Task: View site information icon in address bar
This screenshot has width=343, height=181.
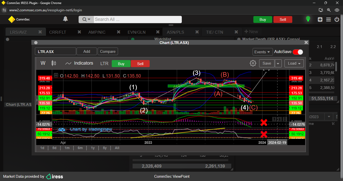Action: coord(4,10)
